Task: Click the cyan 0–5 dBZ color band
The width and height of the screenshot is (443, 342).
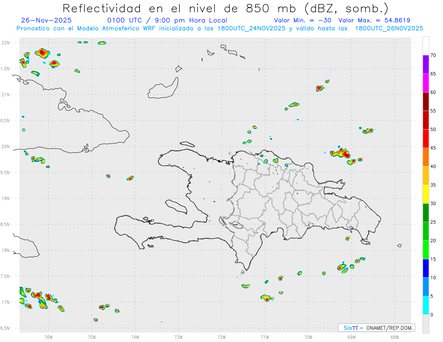Action: tap(426, 305)
